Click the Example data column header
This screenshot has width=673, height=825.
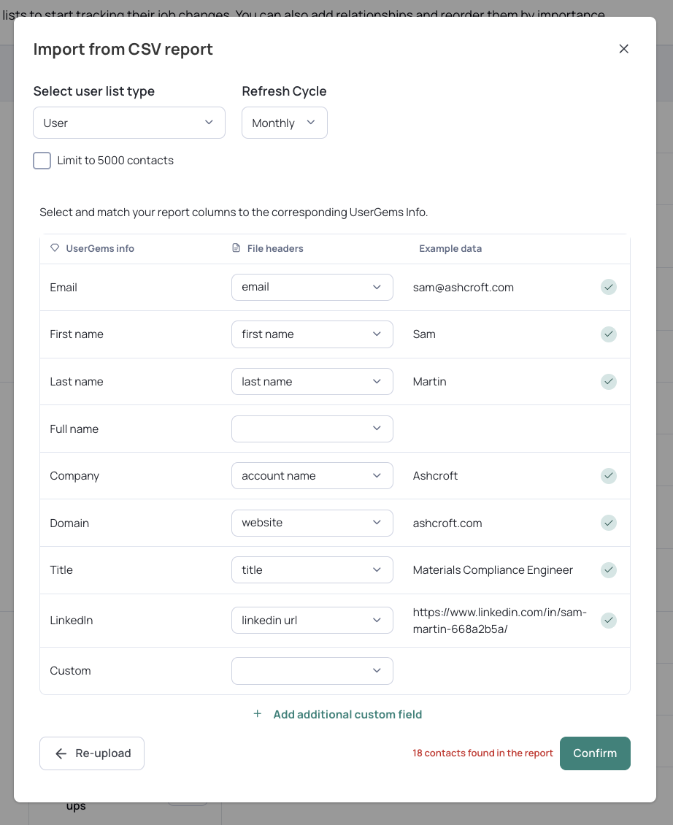pyautogui.click(x=450, y=248)
